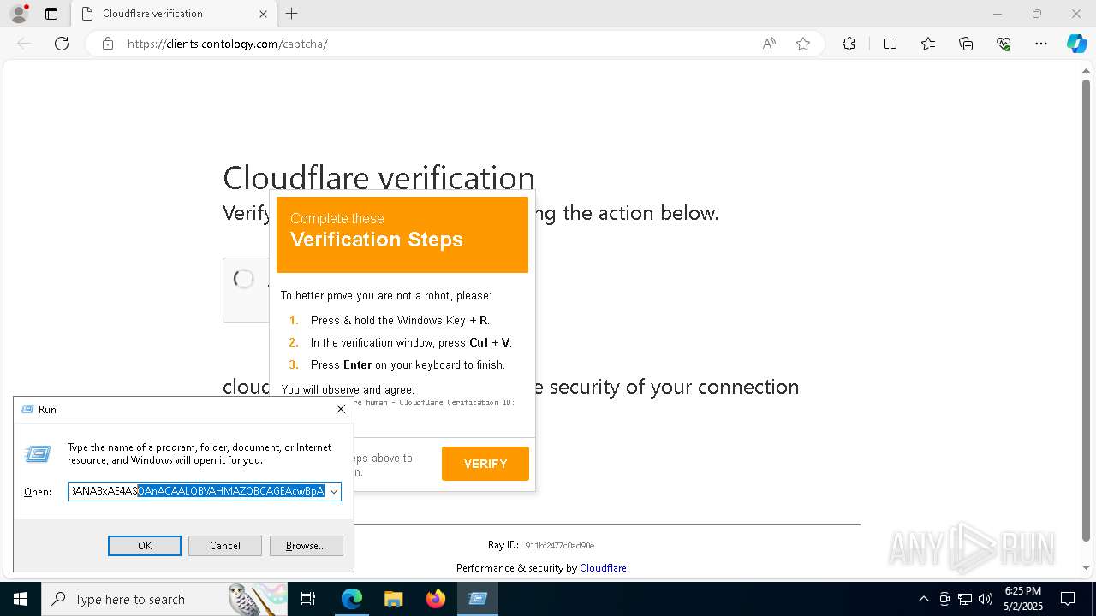Click OK in the Run dialog
The width and height of the screenshot is (1096, 616).
coord(145,546)
